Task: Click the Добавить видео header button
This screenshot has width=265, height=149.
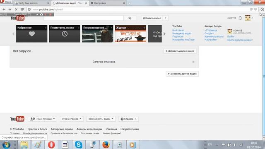Action: click(x=152, y=18)
